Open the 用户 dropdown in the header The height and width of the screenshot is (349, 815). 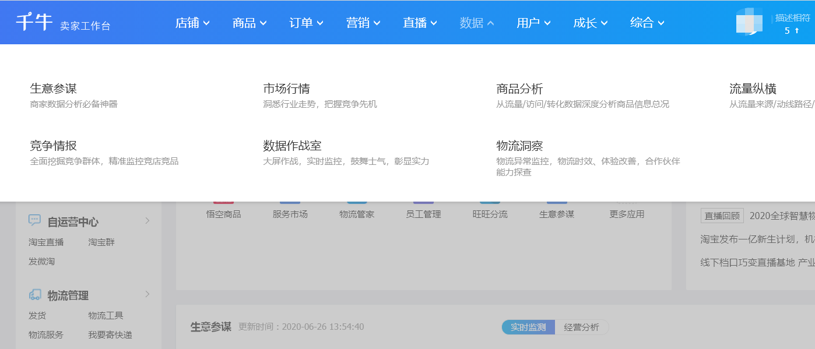pos(534,23)
